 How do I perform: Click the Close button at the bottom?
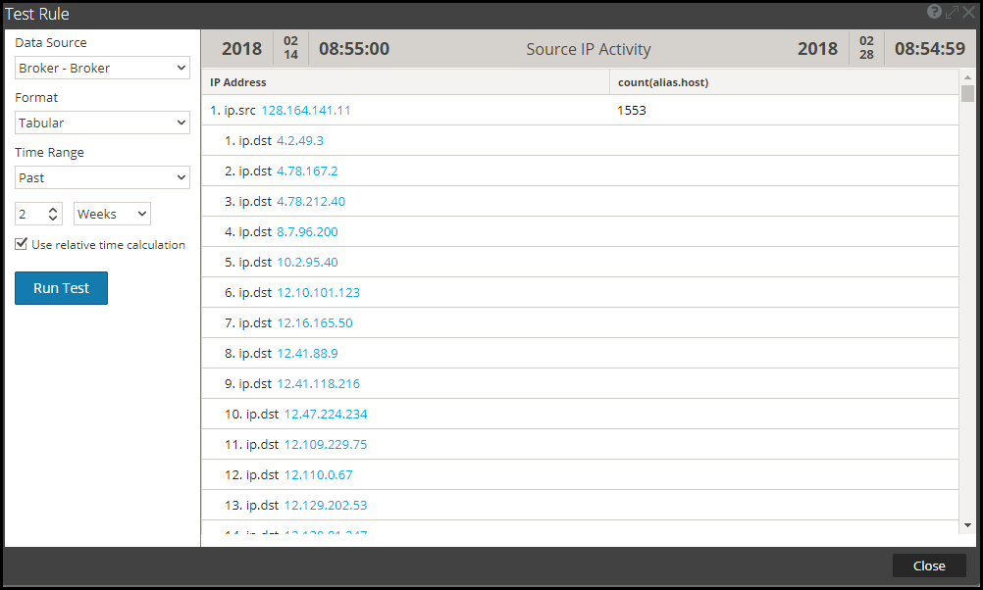click(928, 565)
